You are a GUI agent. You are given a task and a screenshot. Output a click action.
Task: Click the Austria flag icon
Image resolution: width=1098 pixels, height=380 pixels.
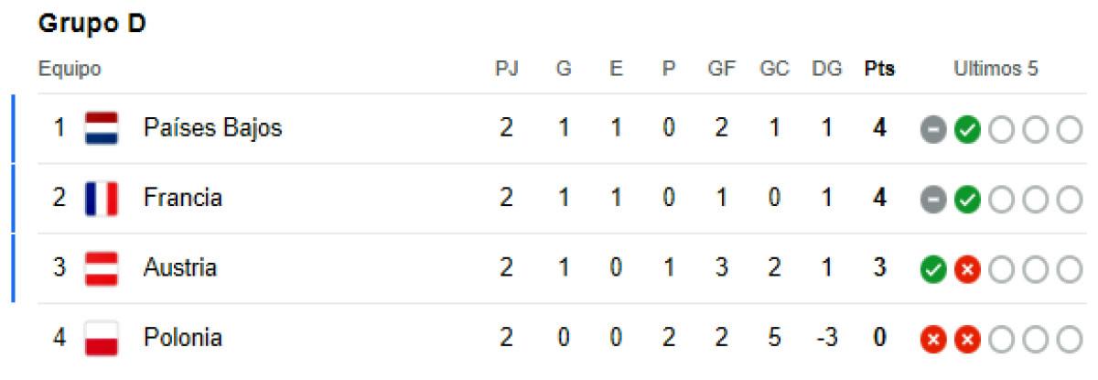[x=102, y=268]
